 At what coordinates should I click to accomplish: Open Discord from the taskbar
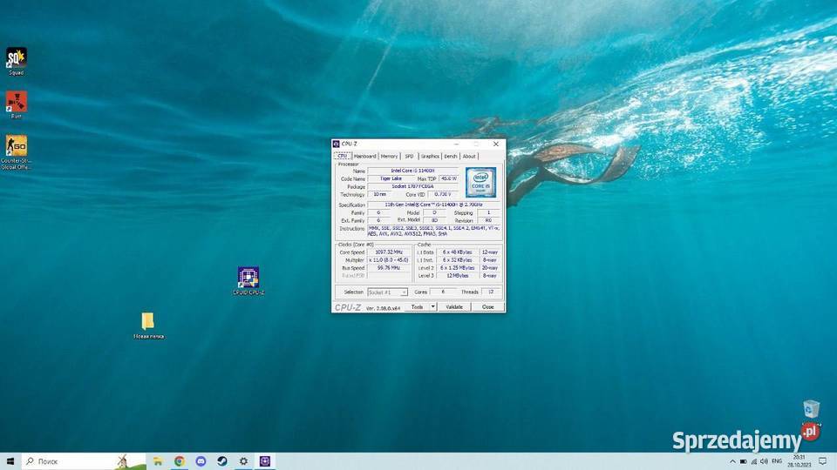pyautogui.click(x=201, y=461)
